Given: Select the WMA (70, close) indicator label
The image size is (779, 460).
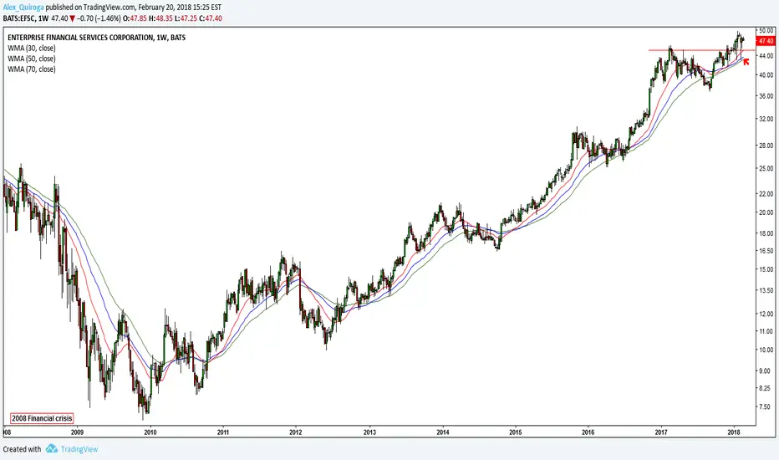Looking at the screenshot, I should point(31,69).
